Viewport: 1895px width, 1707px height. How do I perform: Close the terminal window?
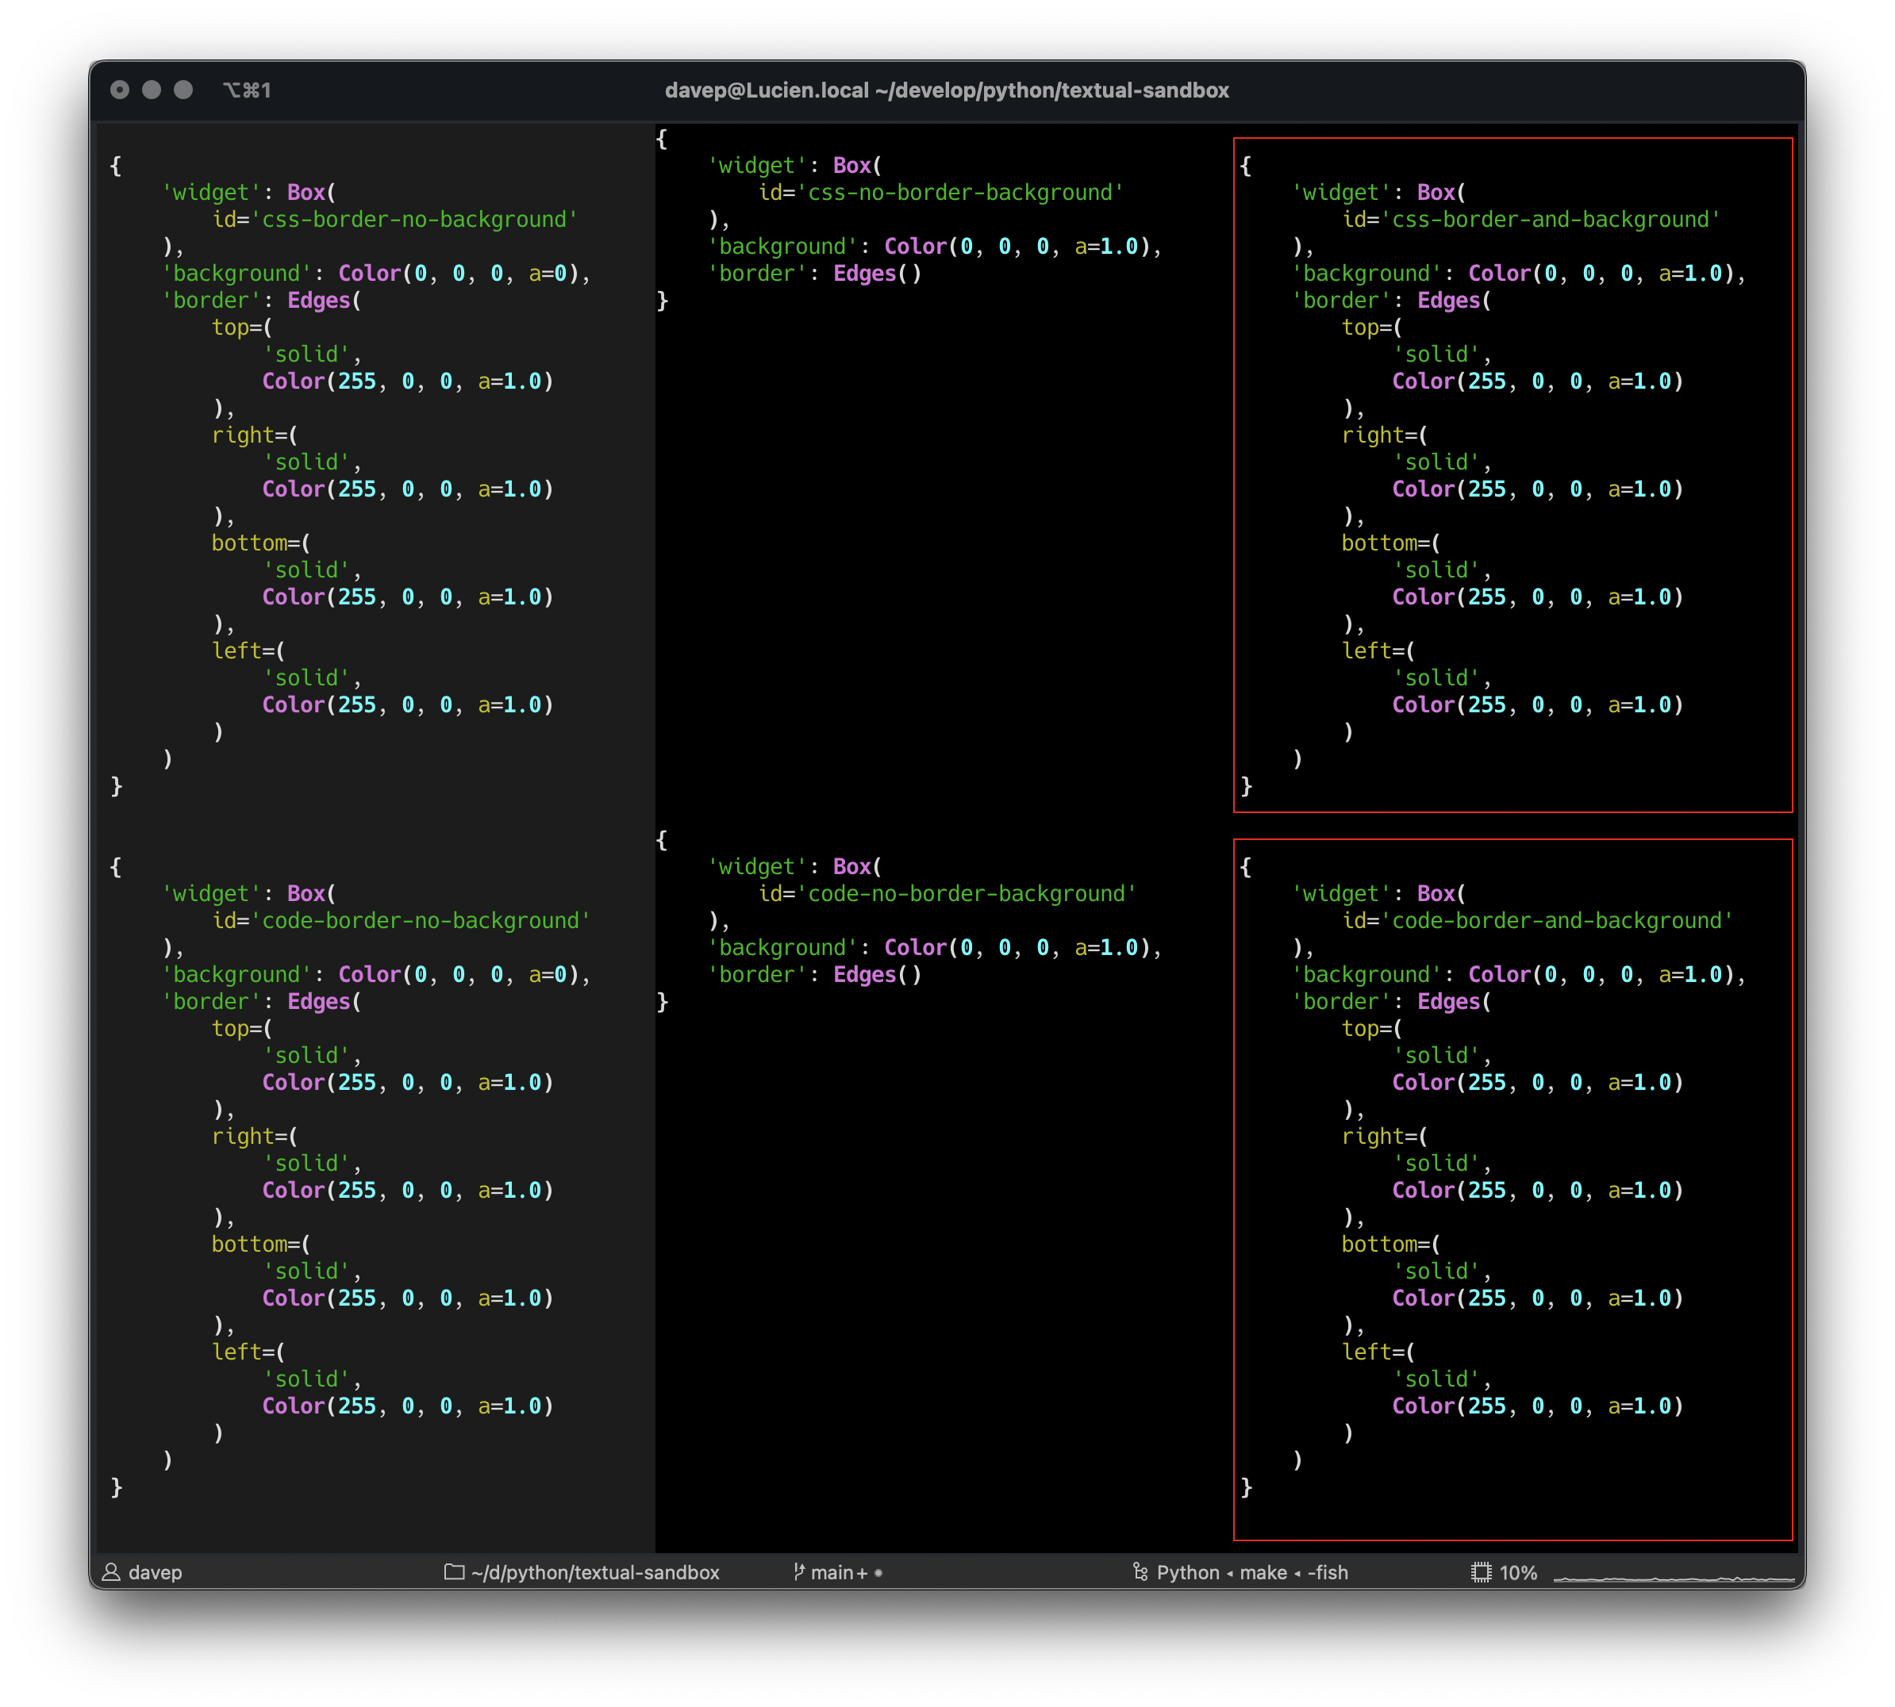[120, 90]
